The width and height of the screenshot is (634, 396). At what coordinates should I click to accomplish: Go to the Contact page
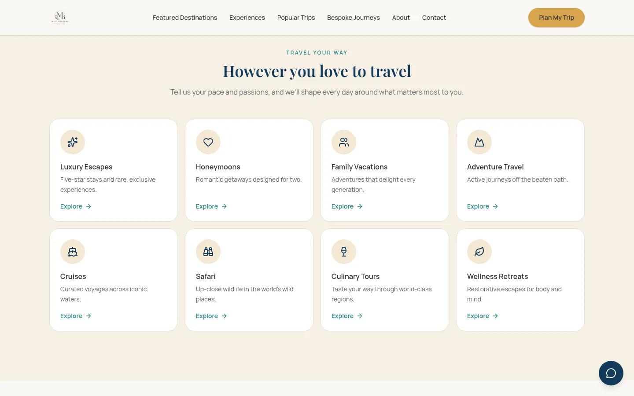point(434,18)
